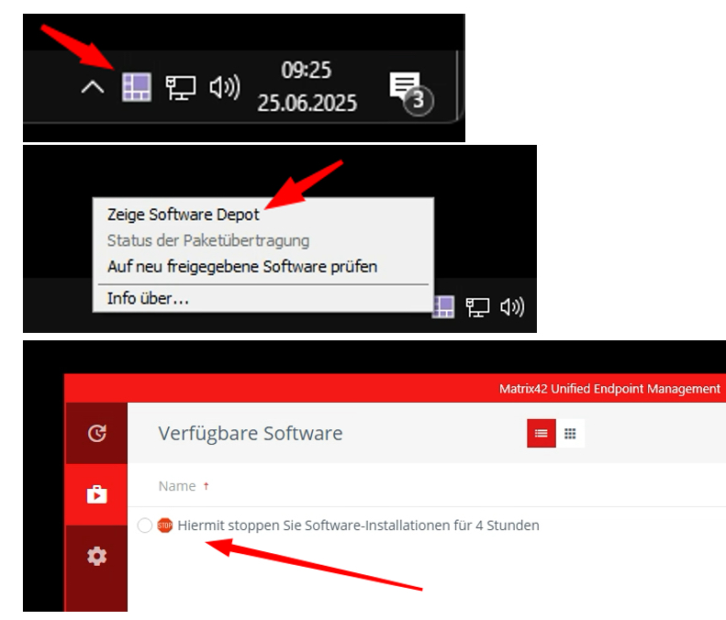The width and height of the screenshot is (726, 620).
Task: Click Matrix42 tray icon below context menu
Action: pos(443,306)
